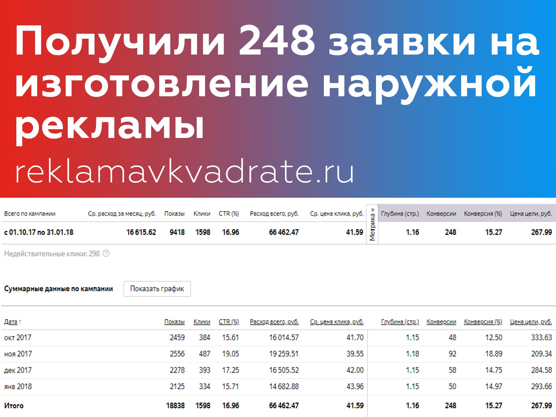The width and height of the screenshot is (556, 417).
Task: Click November goal cost 209.34
Action: (541, 354)
